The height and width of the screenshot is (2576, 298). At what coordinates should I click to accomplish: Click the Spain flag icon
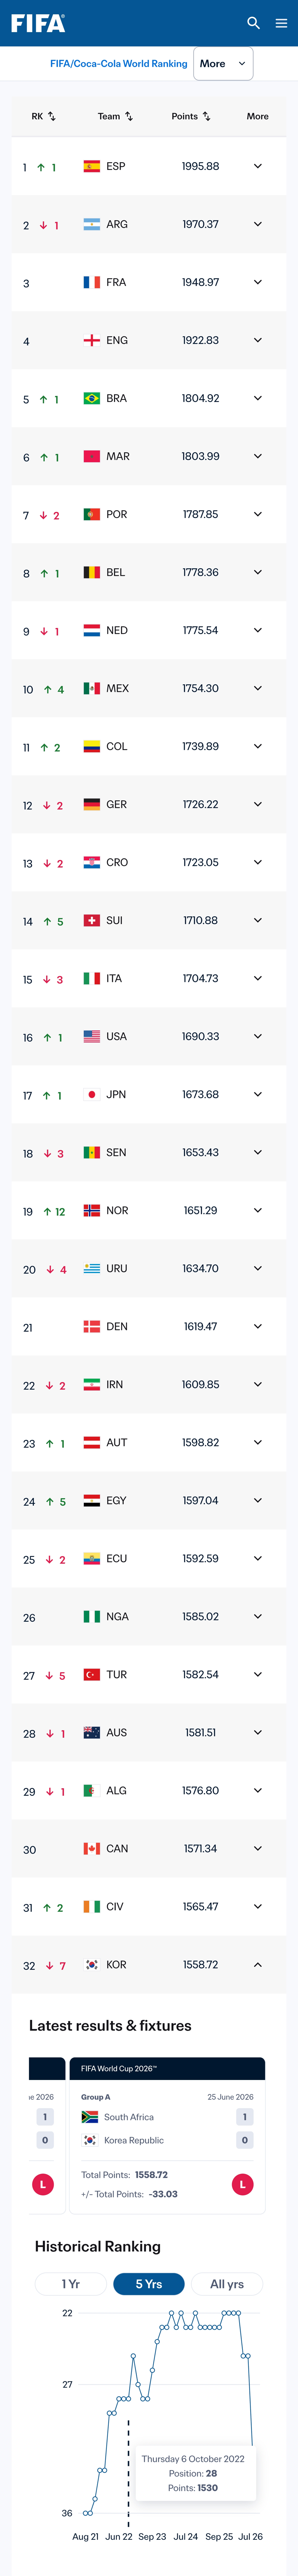[x=91, y=166]
